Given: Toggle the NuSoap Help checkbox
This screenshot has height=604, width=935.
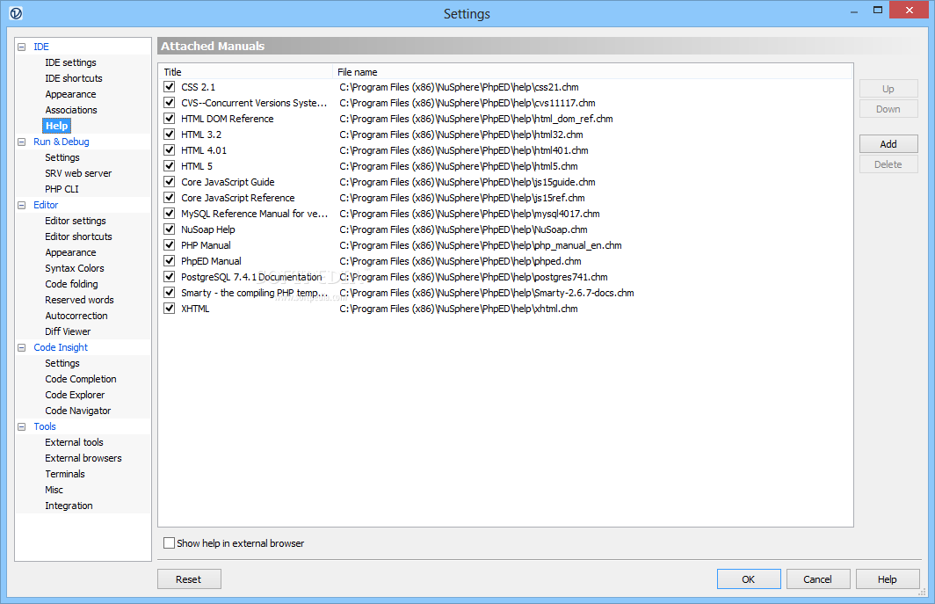Looking at the screenshot, I should click(x=170, y=229).
